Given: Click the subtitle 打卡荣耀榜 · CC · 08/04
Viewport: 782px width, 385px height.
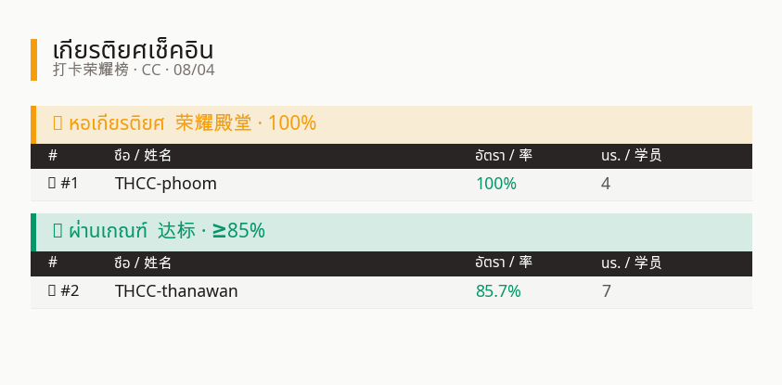Looking at the screenshot, I should point(134,70).
